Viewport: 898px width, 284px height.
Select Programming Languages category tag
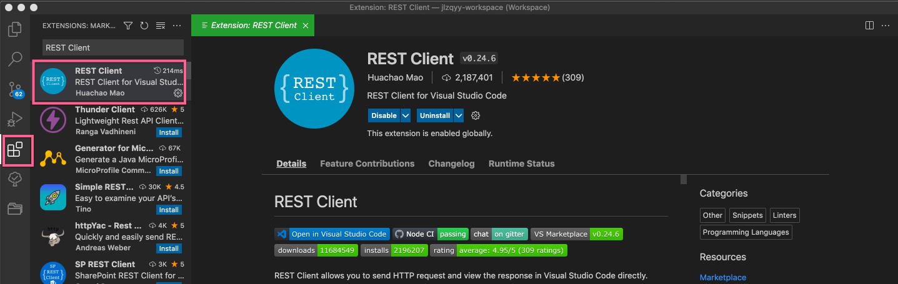coord(746,232)
